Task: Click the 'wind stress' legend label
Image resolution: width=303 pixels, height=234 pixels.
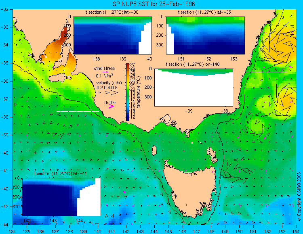Action: (x=104, y=68)
